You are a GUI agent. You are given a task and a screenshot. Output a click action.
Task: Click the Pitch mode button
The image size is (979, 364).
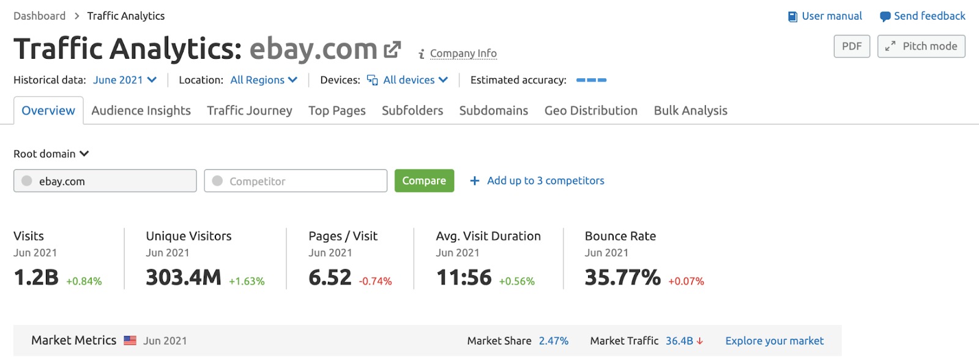[x=921, y=46]
